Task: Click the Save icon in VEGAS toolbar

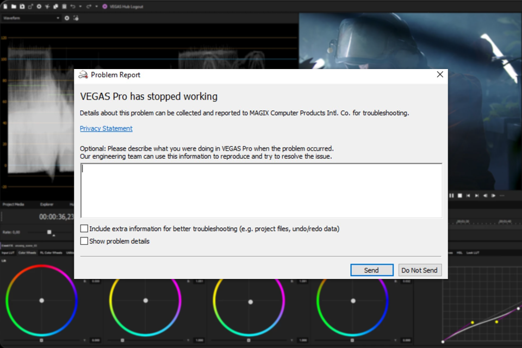Action: [22, 7]
